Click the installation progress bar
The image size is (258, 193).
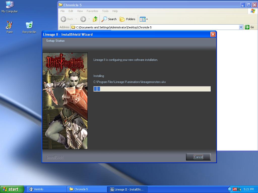tap(152, 89)
